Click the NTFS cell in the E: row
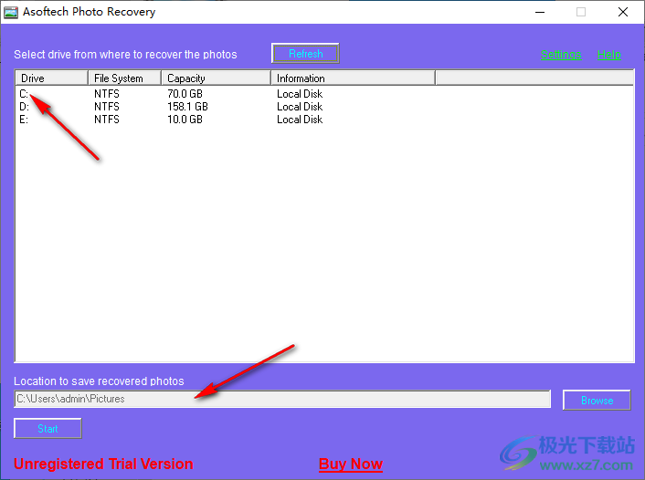This screenshot has height=480, width=645. [x=107, y=120]
